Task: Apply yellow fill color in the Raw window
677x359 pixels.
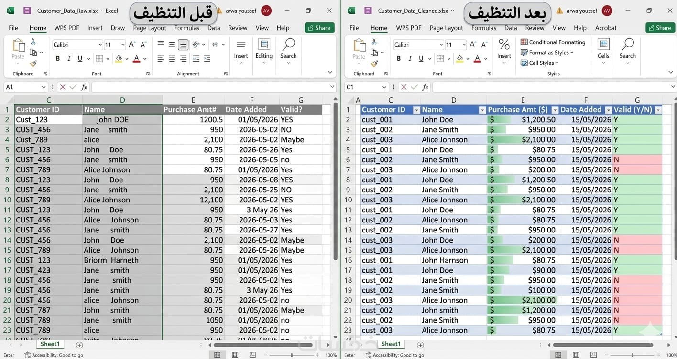Action: pyautogui.click(x=119, y=59)
